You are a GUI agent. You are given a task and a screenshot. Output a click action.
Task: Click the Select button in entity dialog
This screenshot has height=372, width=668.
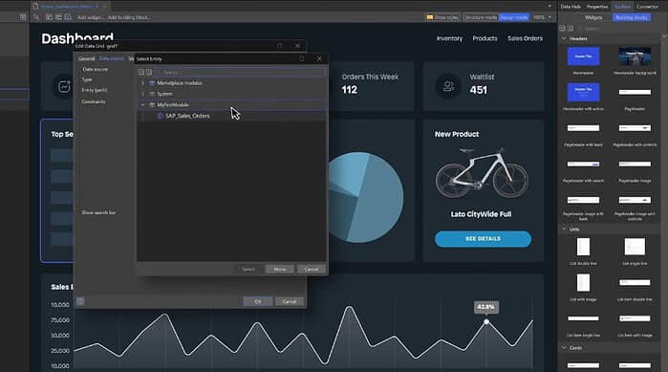(248, 270)
